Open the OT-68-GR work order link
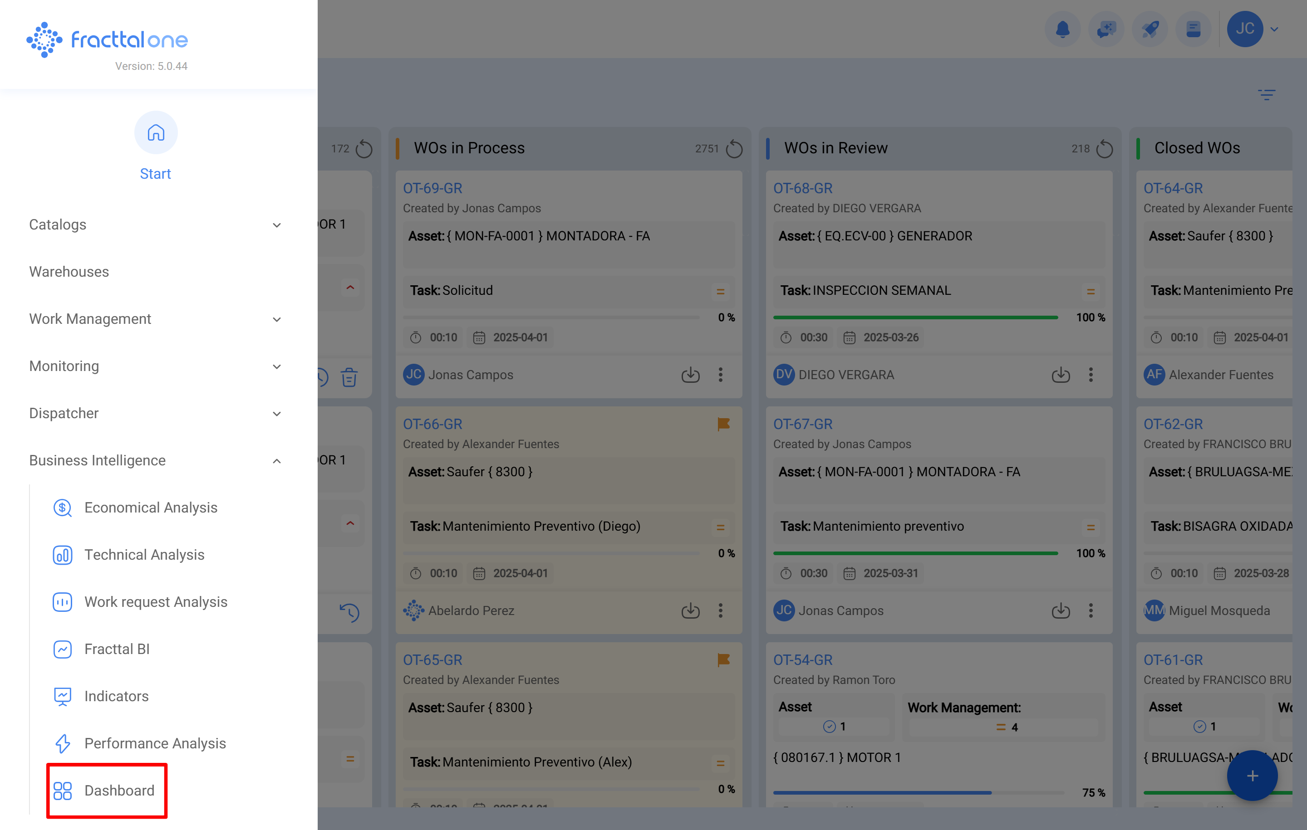 click(803, 188)
